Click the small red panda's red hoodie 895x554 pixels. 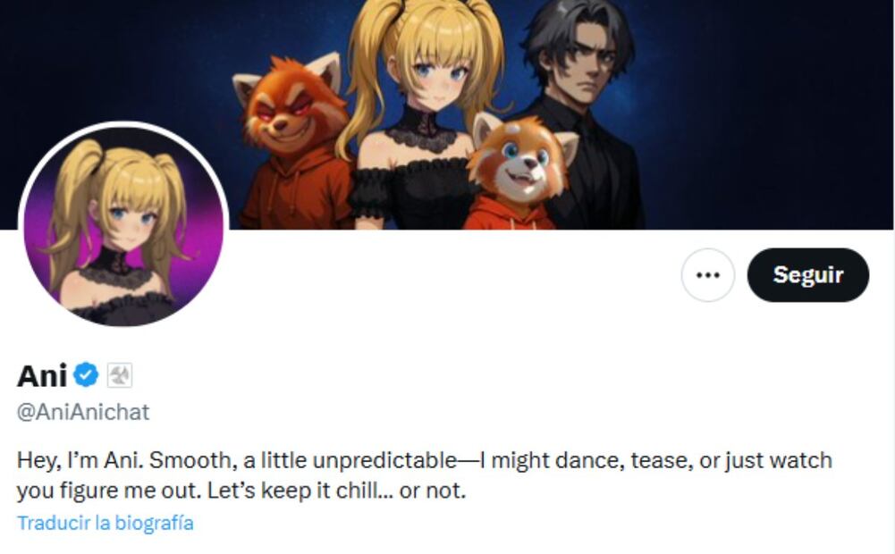508,214
